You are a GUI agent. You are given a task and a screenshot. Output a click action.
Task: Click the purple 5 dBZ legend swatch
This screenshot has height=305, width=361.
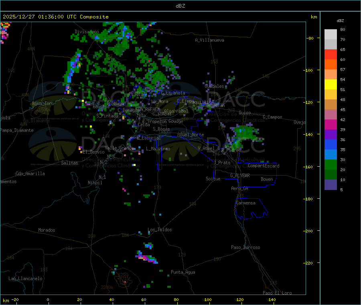pyautogui.click(x=331, y=185)
